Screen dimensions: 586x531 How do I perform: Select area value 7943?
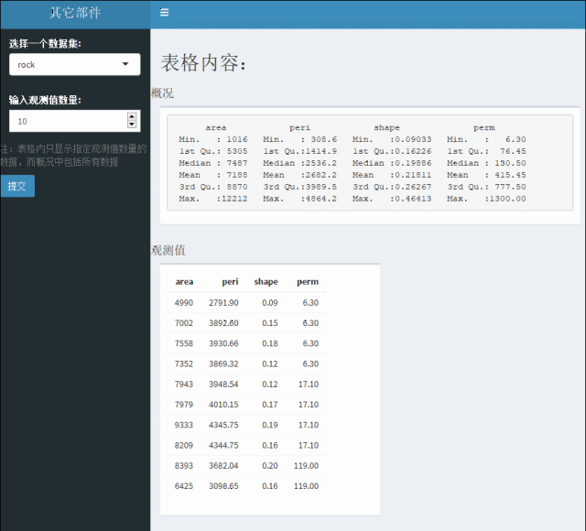[184, 385]
